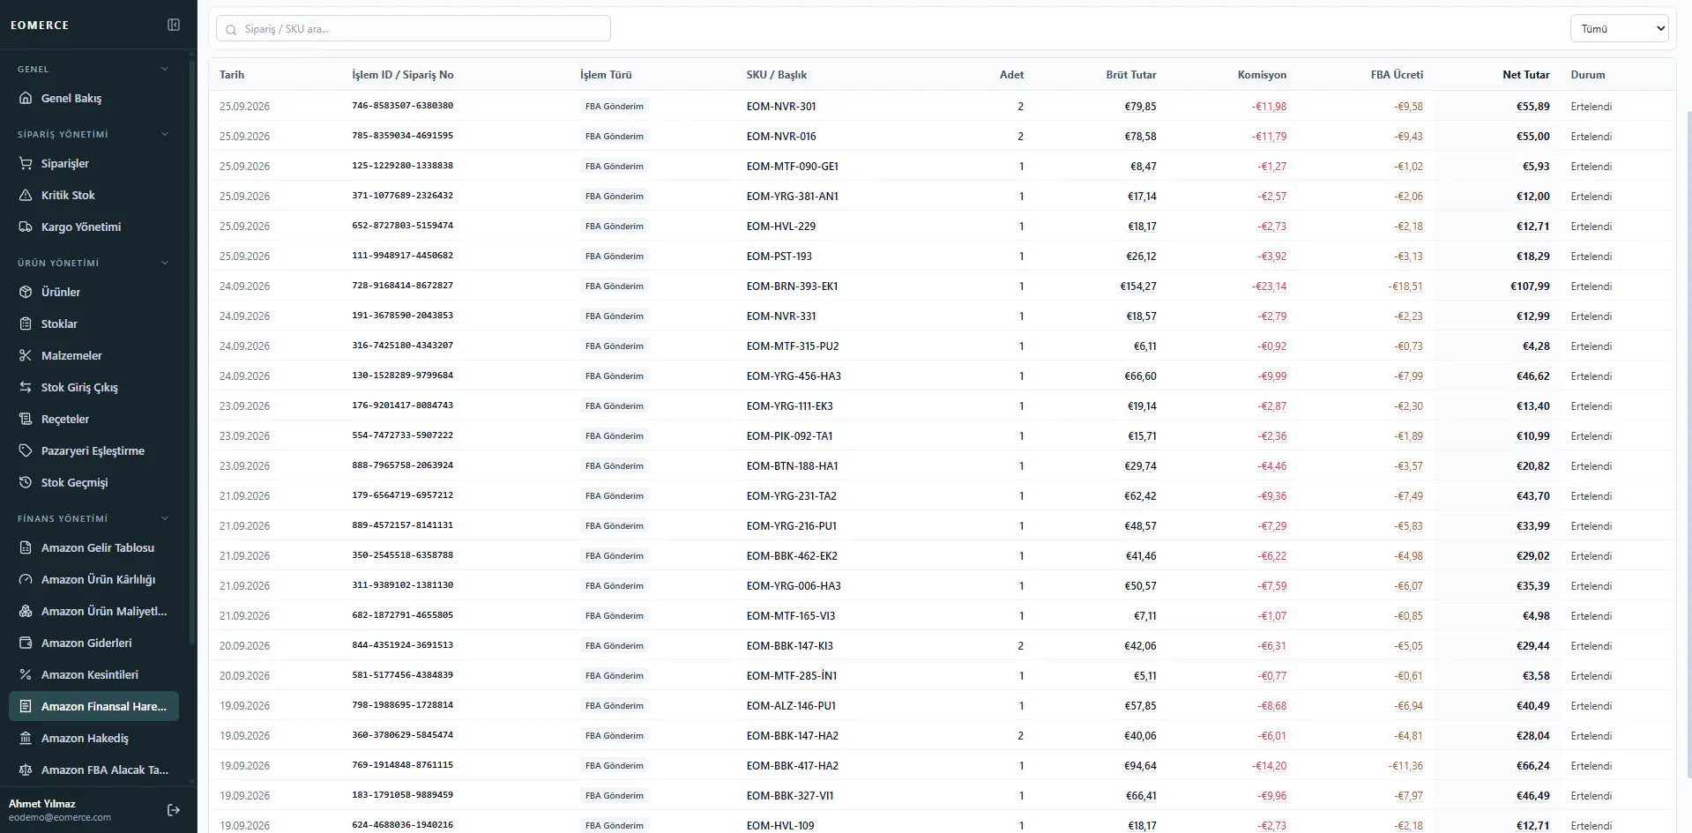Sort by Tarih column header

point(232,75)
